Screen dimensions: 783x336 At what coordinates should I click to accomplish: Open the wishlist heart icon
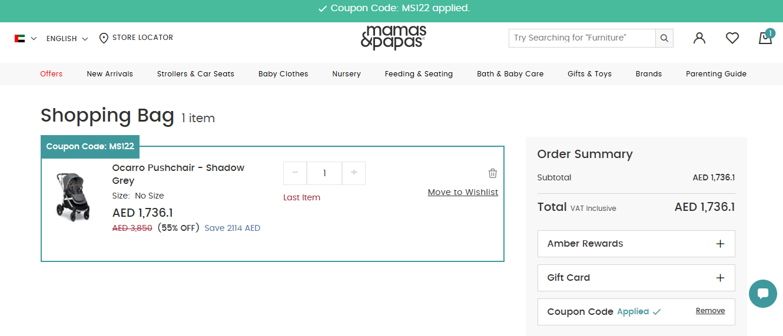click(x=732, y=38)
